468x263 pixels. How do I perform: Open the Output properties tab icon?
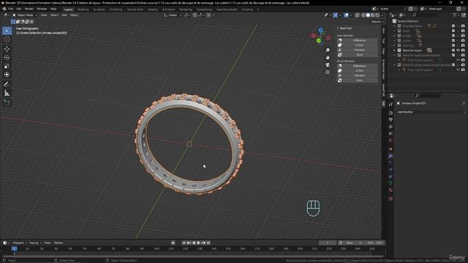coord(390,120)
